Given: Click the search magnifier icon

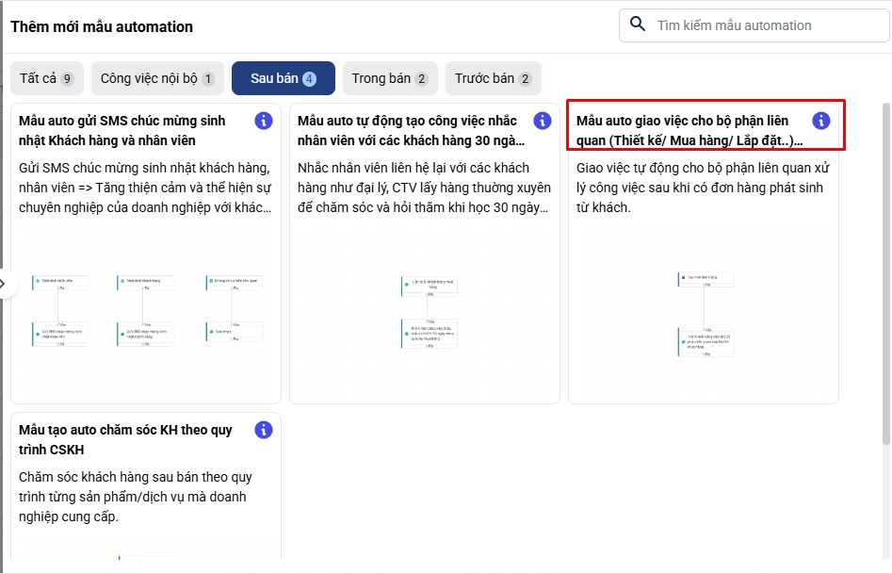Looking at the screenshot, I should pyautogui.click(x=638, y=25).
